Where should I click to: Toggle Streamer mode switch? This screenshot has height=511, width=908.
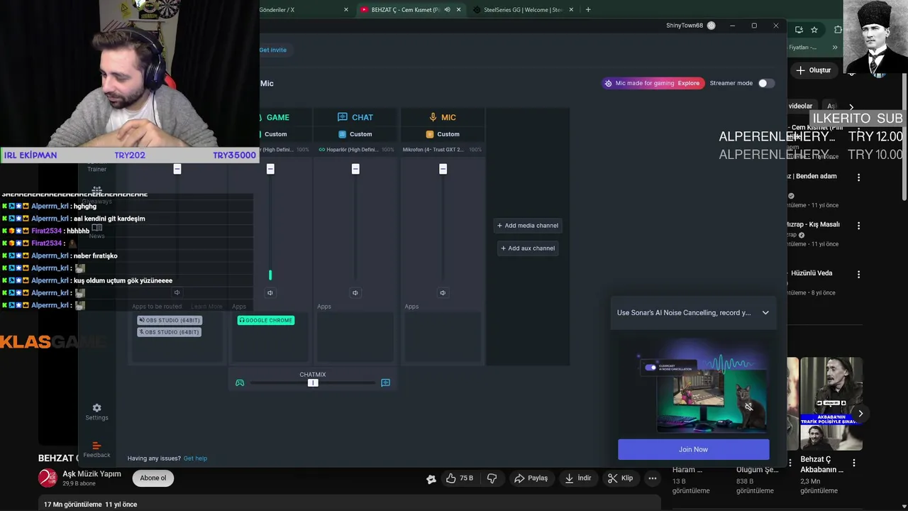pos(765,83)
